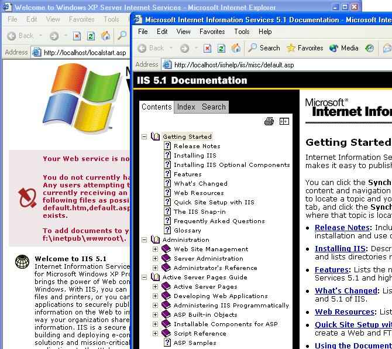Open Back history dropdown arrow in Documentation window
Image resolution: width=392 pixels, height=349 pixels.
pos(171,48)
